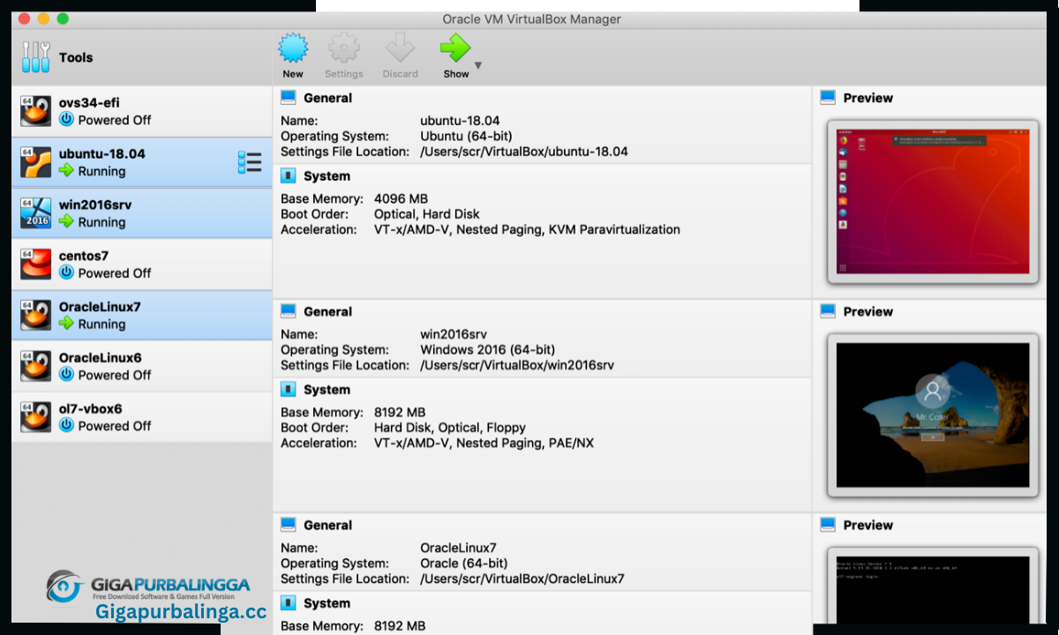
Task: Click the ubuntu-18.04 VM OS icon
Action: (x=35, y=162)
